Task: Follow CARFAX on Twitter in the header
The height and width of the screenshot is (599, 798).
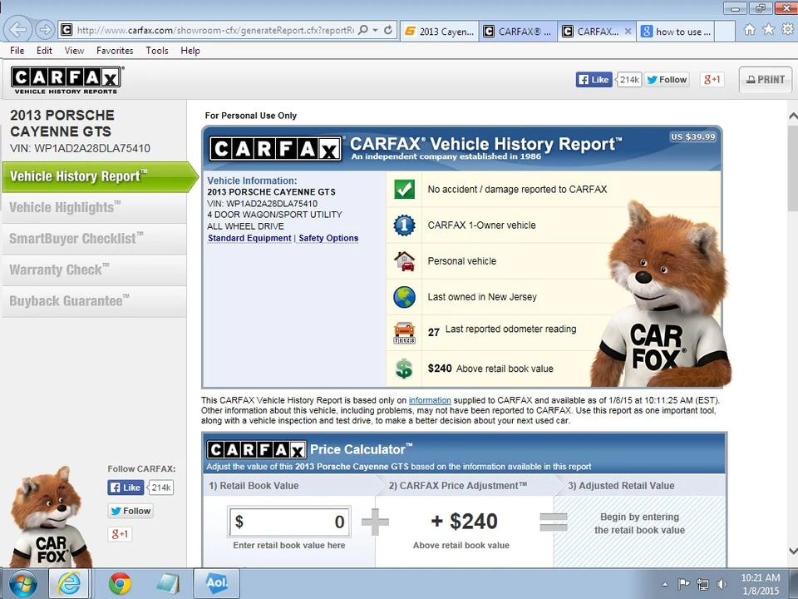Action: tap(667, 80)
